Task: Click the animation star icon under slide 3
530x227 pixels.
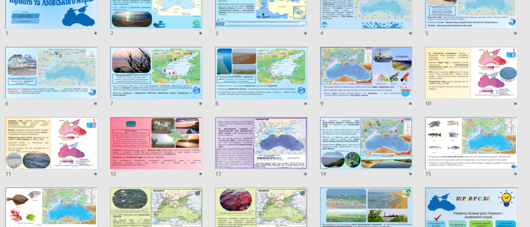Action: (306, 33)
